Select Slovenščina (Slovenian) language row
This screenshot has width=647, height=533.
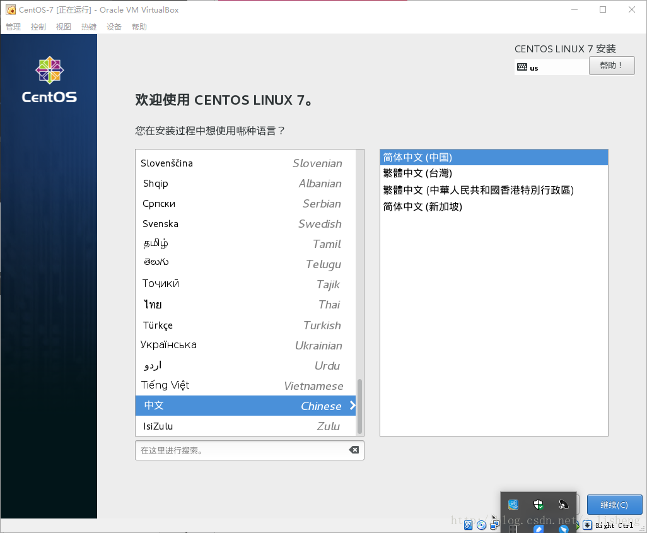point(245,163)
